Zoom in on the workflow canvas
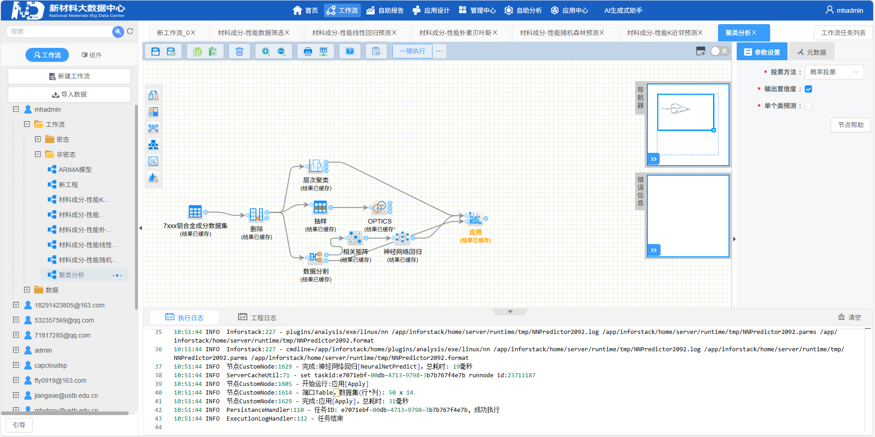Viewport: 875px width, 437px height. coord(266,52)
